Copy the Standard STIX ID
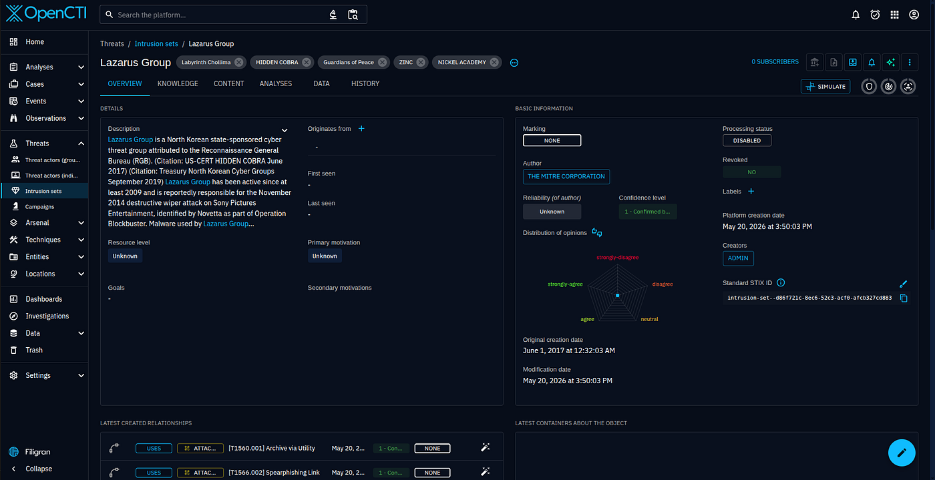Viewport: 935px width, 480px height. pos(904,298)
